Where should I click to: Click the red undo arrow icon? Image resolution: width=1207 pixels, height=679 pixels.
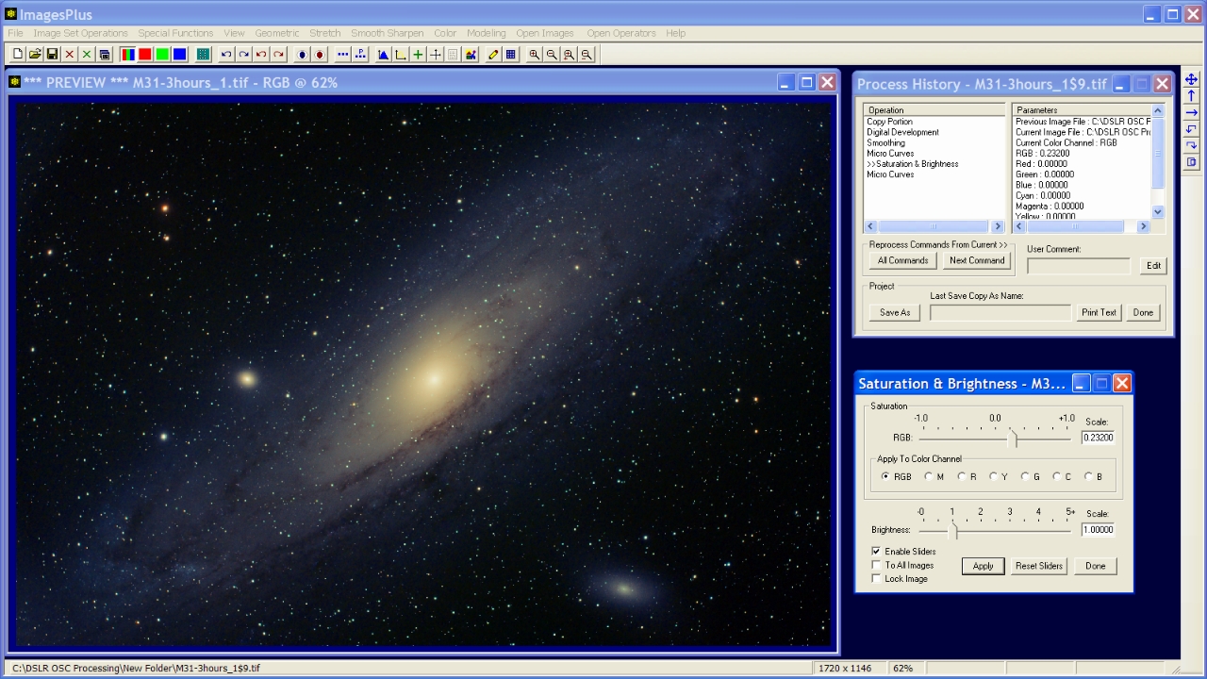click(261, 55)
